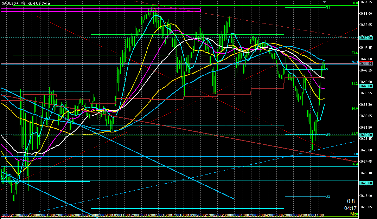Screen dimensions: 377x219
Task: Select the S1 support pivot label
Action: click(327, 134)
